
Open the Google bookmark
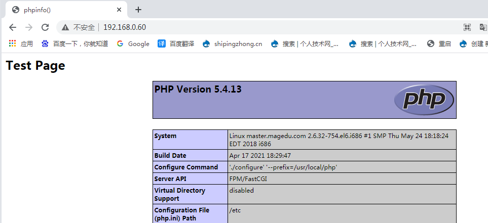point(133,44)
